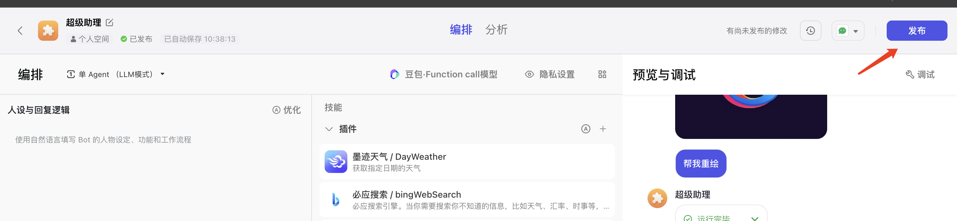Click the blue 发布 button

pos(916,31)
